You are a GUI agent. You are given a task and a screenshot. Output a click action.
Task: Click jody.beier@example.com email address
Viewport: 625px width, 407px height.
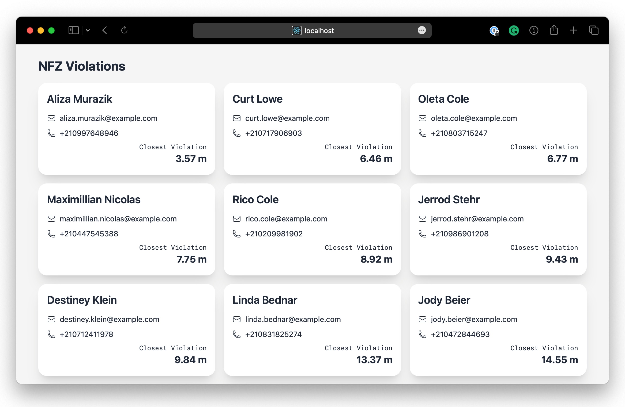(x=474, y=319)
